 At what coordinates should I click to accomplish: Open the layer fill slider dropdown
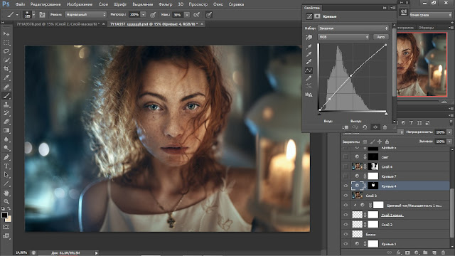point(449,142)
